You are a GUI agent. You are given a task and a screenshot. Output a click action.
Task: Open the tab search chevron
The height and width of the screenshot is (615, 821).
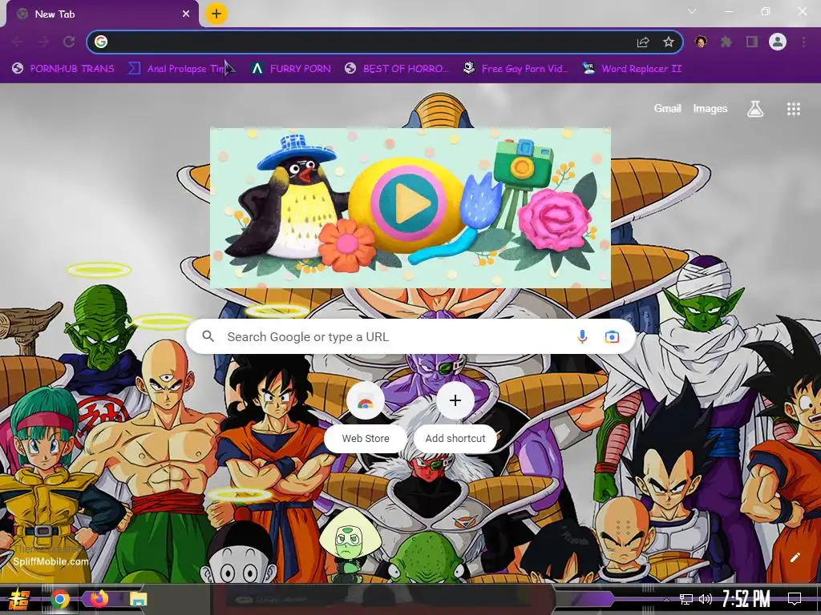coord(692,11)
